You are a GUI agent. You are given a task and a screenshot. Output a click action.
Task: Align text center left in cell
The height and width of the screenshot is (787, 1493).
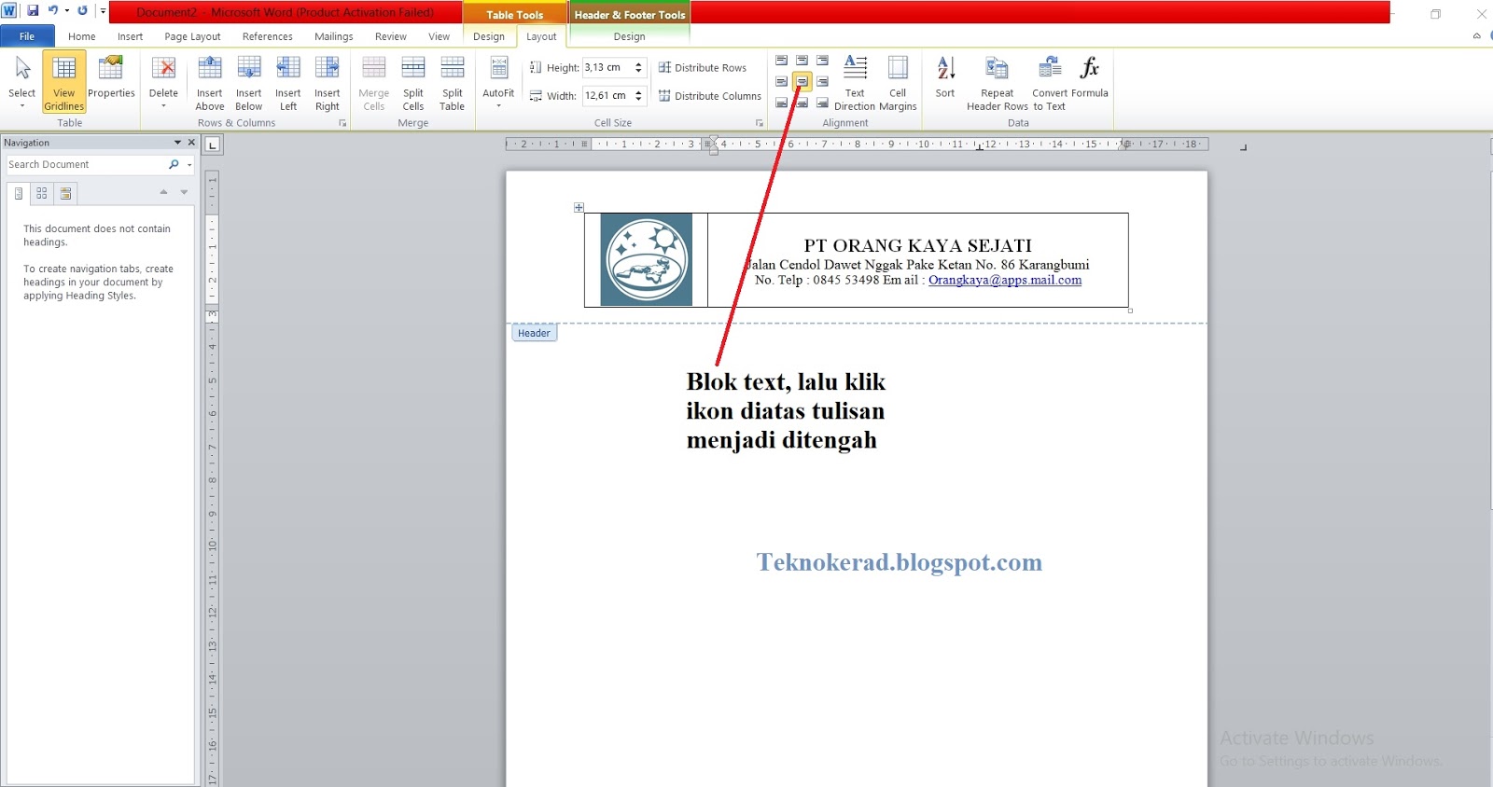[x=782, y=81]
